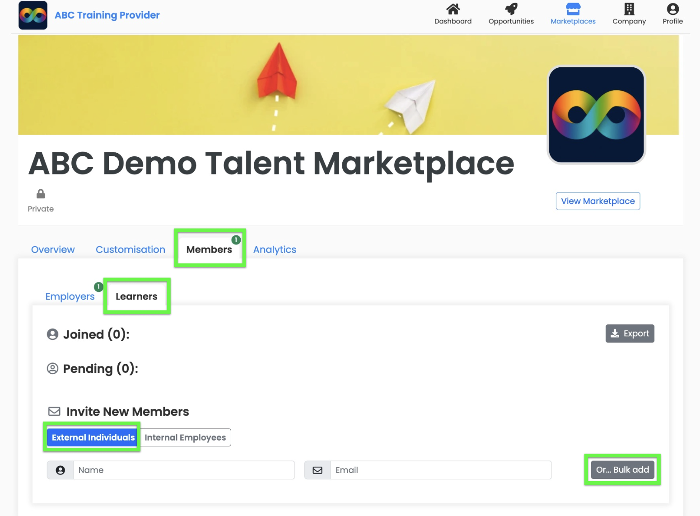Switch to the Analytics tab
This screenshot has width=700, height=516.
point(275,249)
